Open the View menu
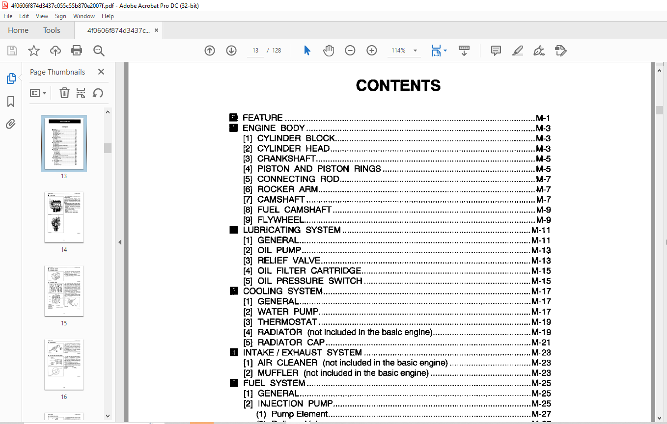 42,16
